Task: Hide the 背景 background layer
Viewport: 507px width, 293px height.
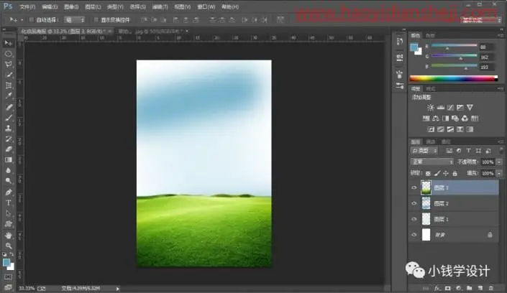Action: [x=414, y=235]
